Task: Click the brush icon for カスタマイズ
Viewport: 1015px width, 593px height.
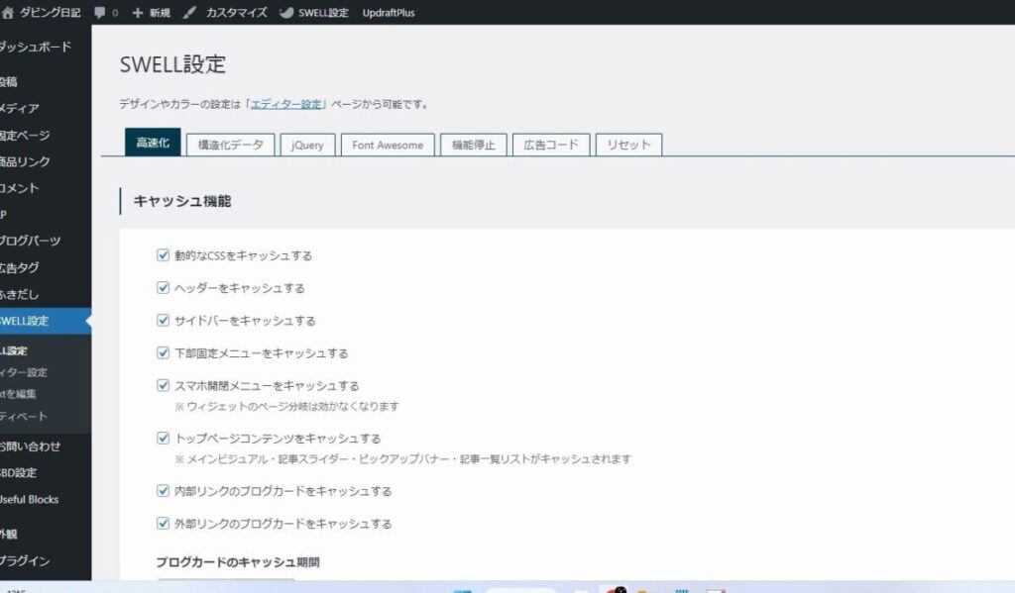Action: click(189, 12)
